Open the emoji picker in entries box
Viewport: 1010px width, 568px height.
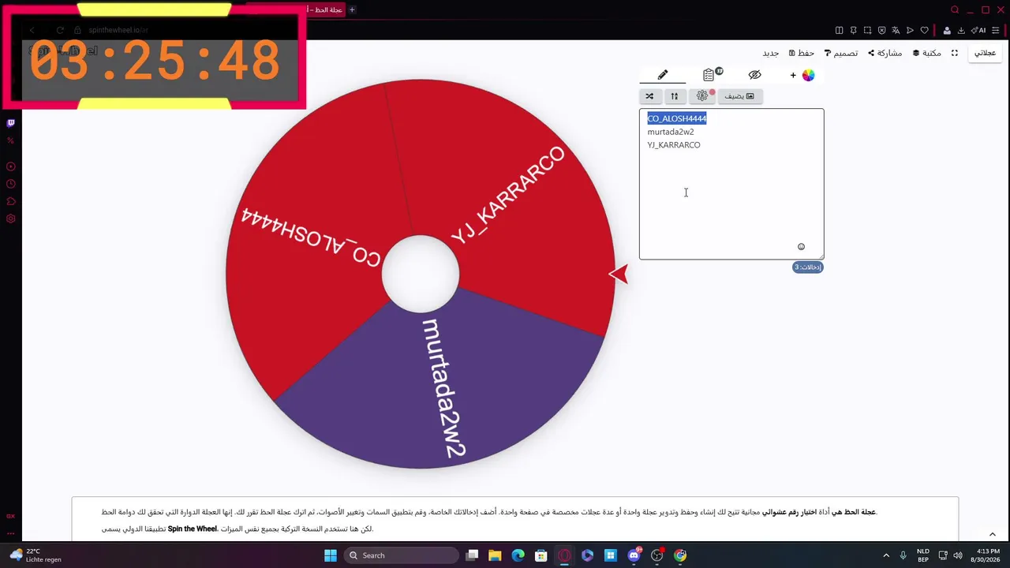801,247
